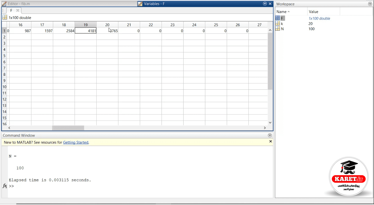
Task: Click the 1x100 double grid icon
Action: 5,17
